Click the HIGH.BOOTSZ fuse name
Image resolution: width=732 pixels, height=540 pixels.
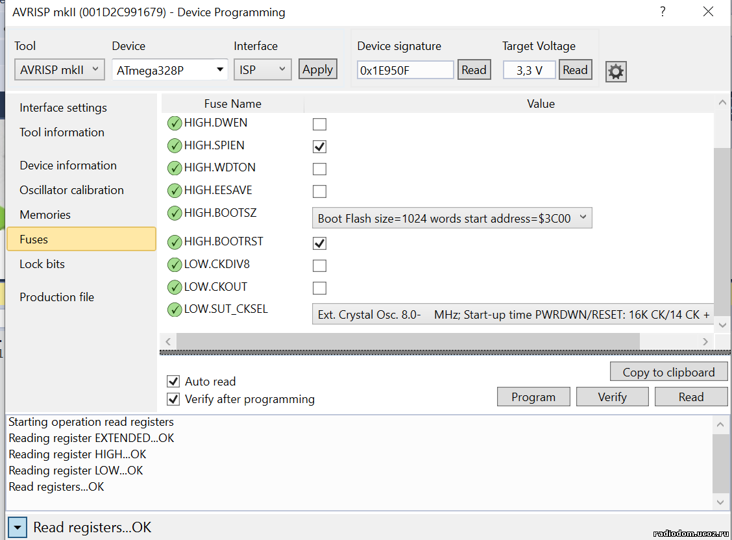(221, 213)
